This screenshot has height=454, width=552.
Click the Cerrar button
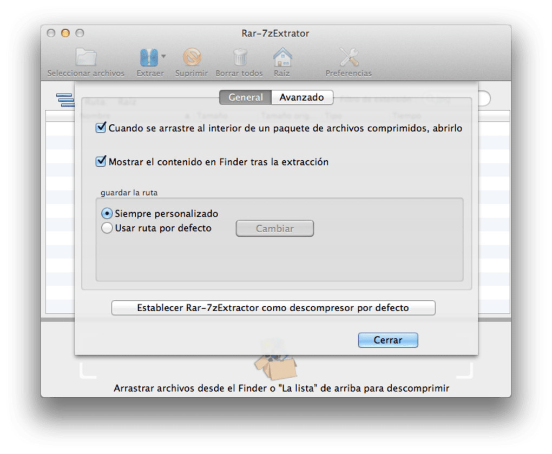[x=388, y=340]
